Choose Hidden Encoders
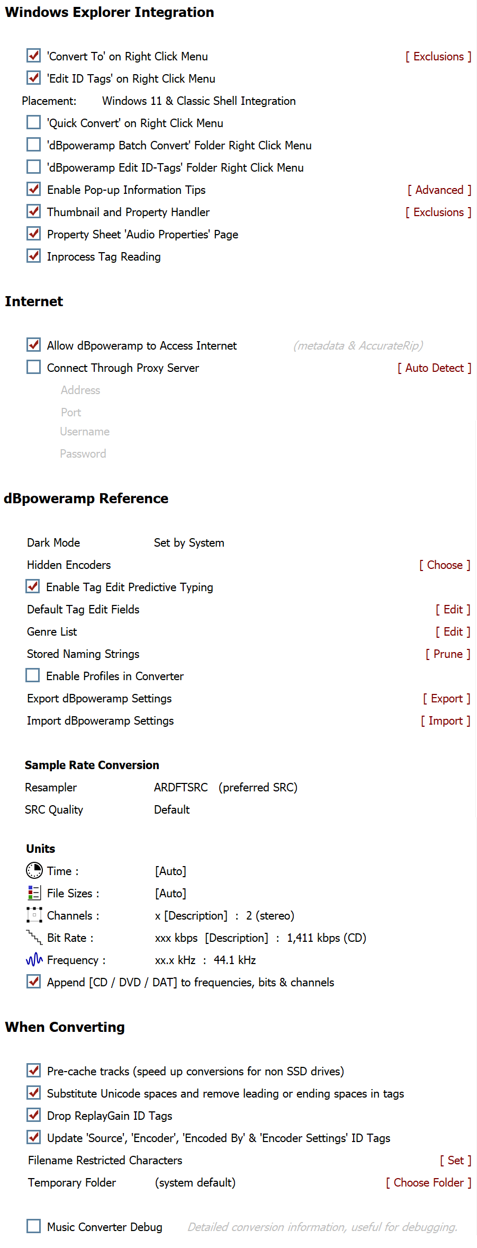 [445, 565]
